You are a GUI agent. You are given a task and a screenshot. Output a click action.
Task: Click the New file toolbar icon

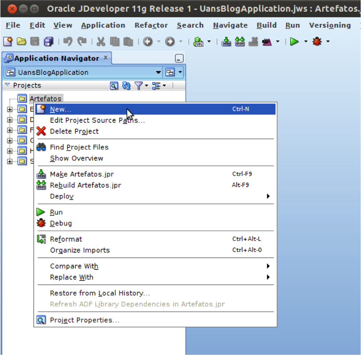click(8, 42)
